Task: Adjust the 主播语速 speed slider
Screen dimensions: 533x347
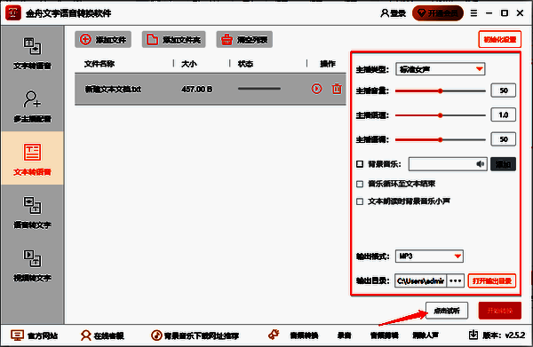Action: (441, 115)
